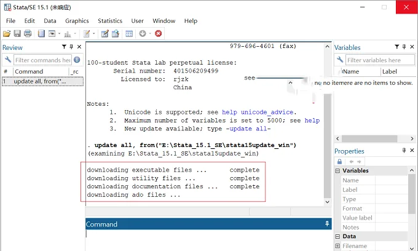The width and height of the screenshot is (418, 251).
Task: Click the Variables panel horizontal scrollbar thumb
Action: pos(369,138)
